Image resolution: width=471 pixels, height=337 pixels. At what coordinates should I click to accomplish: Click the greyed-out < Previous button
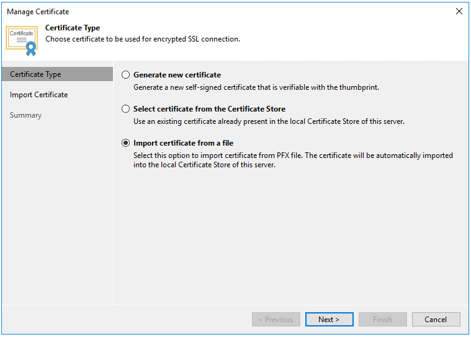[276, 320]
